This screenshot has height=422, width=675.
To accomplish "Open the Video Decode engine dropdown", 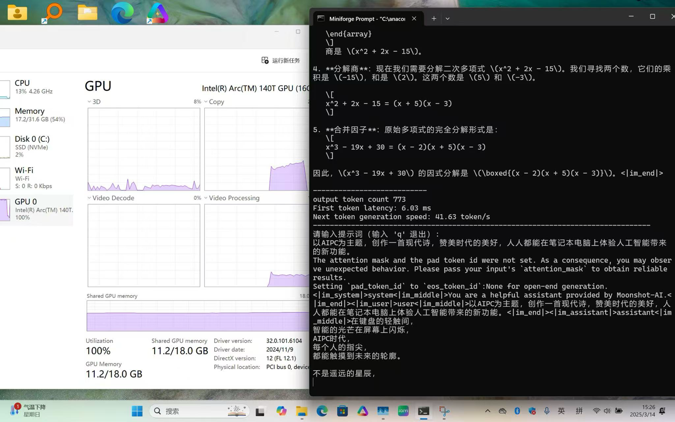I will [x=90, y=198].
